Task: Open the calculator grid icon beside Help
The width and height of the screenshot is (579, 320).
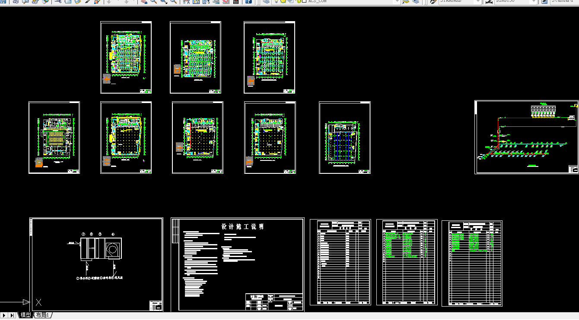Action: coord(236,1)
